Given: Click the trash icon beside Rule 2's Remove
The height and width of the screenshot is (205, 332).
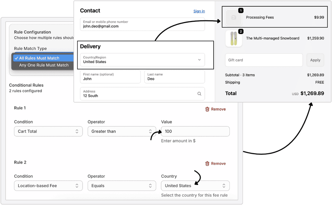Looking at the screenshot, I should (x=207, y=163).
